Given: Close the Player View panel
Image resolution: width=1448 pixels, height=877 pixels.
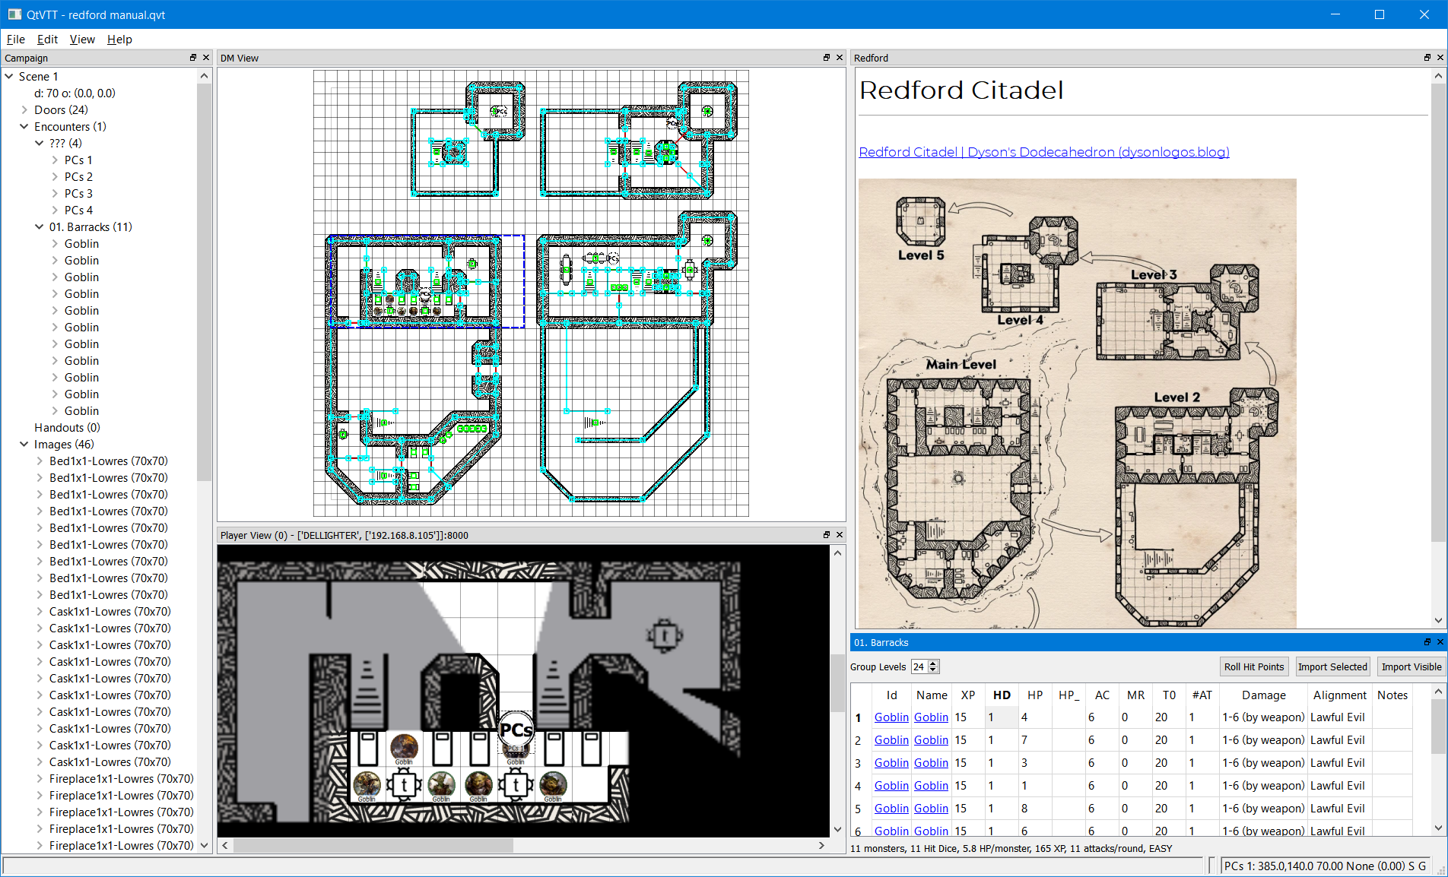Looking at the screenshot, I should (840, 535).
